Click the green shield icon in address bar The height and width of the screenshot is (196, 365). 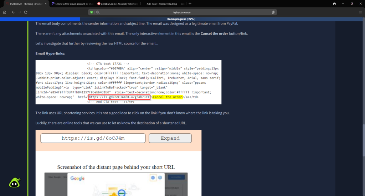[92, 12]
